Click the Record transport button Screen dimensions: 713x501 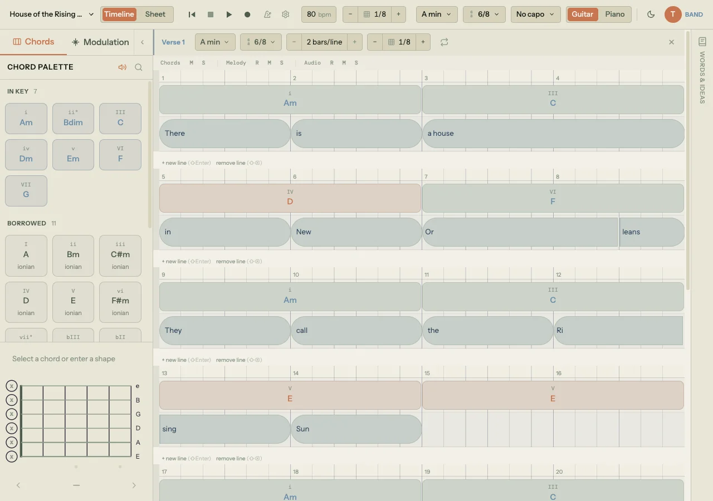point(247,15)
